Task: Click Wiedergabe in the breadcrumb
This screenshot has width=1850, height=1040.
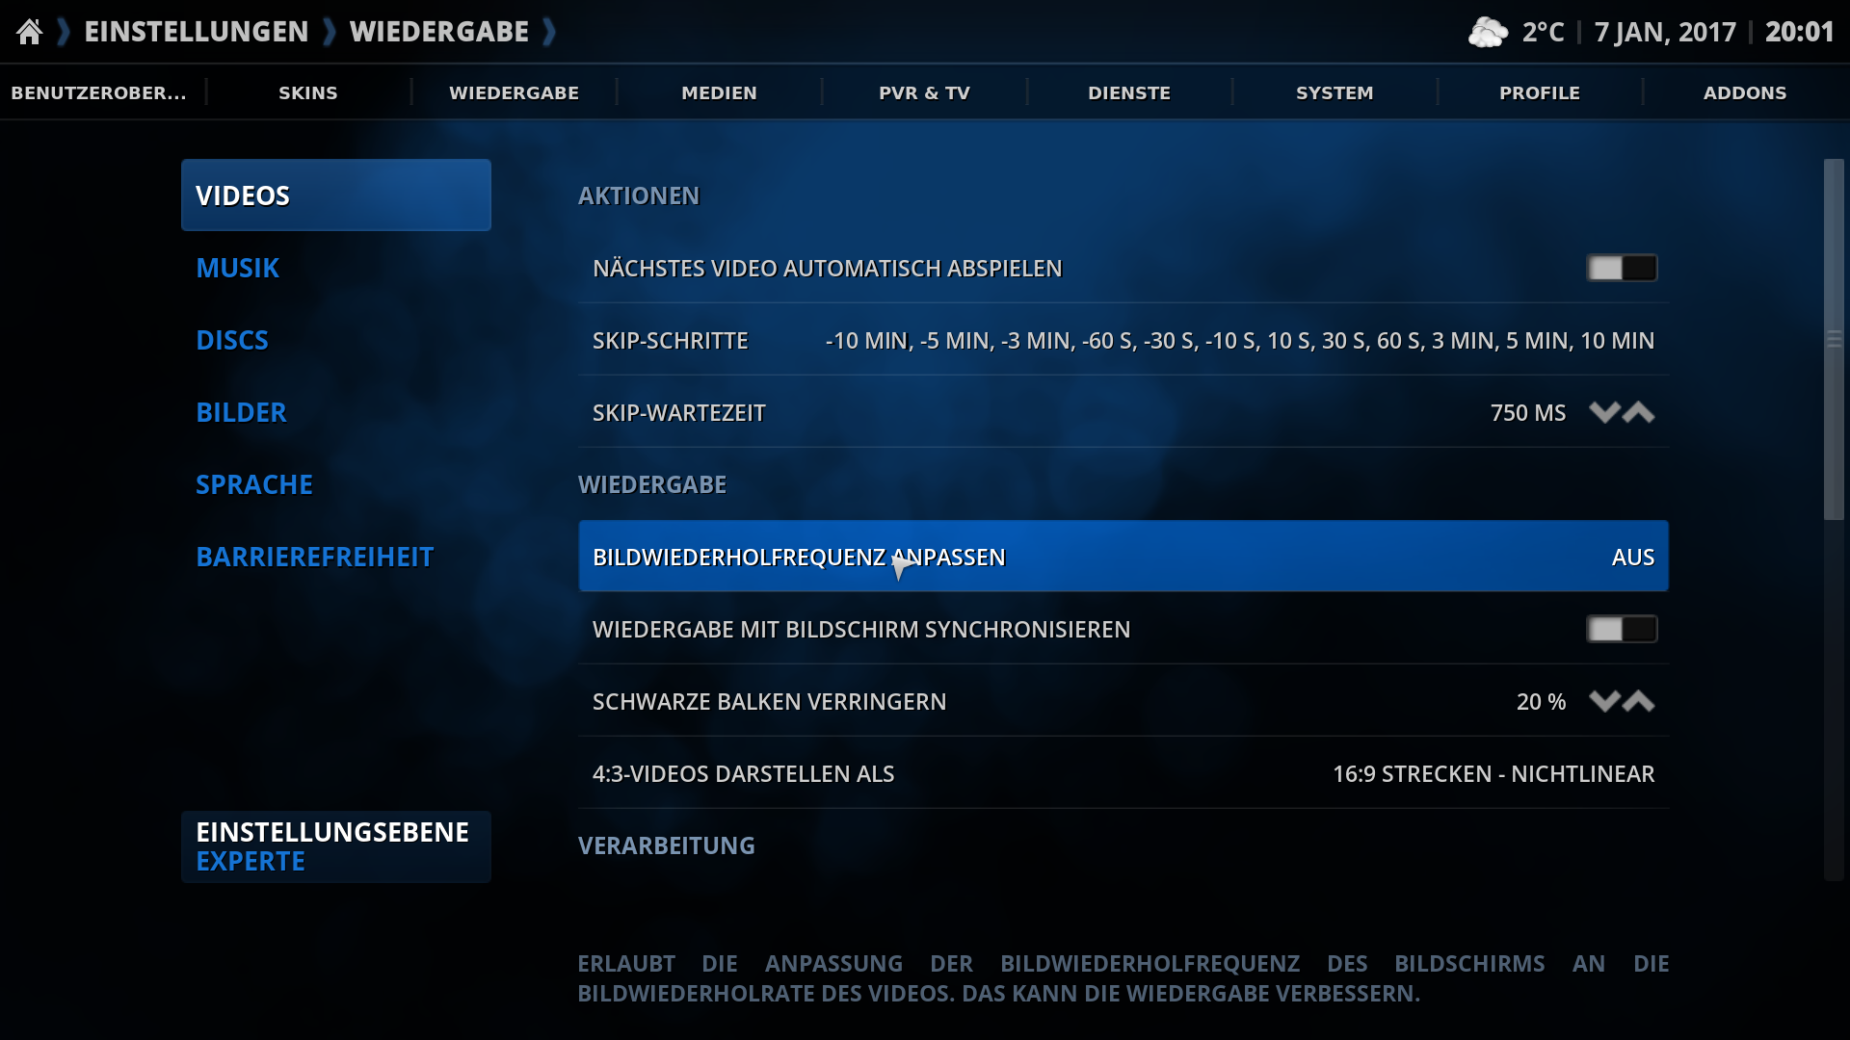Action: pyautogui.click(x=439, y=32)
